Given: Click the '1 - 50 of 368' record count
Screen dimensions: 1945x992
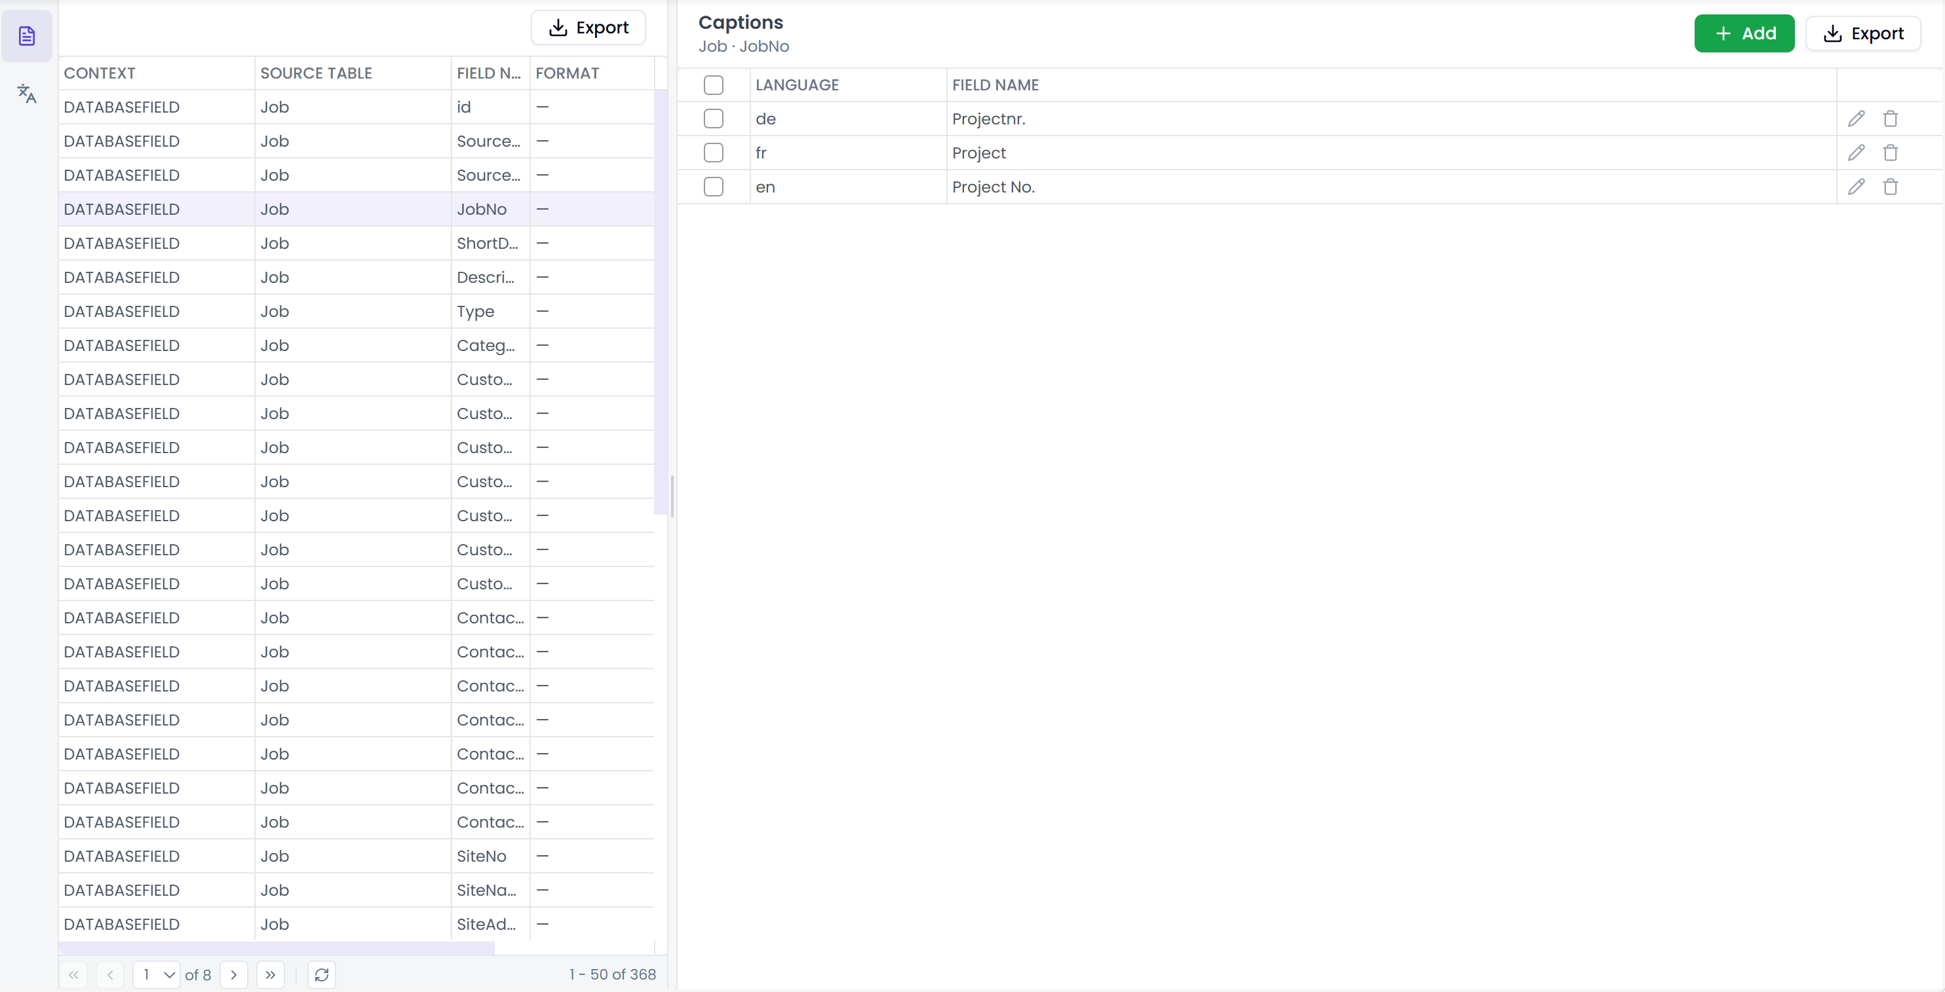Looking at the screenshot, I should 612,974.
